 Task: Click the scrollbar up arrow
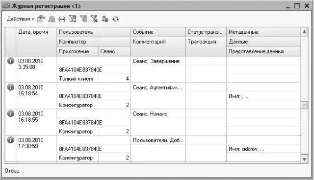point(304,32)
